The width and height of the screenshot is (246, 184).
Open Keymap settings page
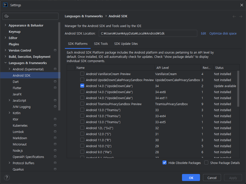[14, 32]
